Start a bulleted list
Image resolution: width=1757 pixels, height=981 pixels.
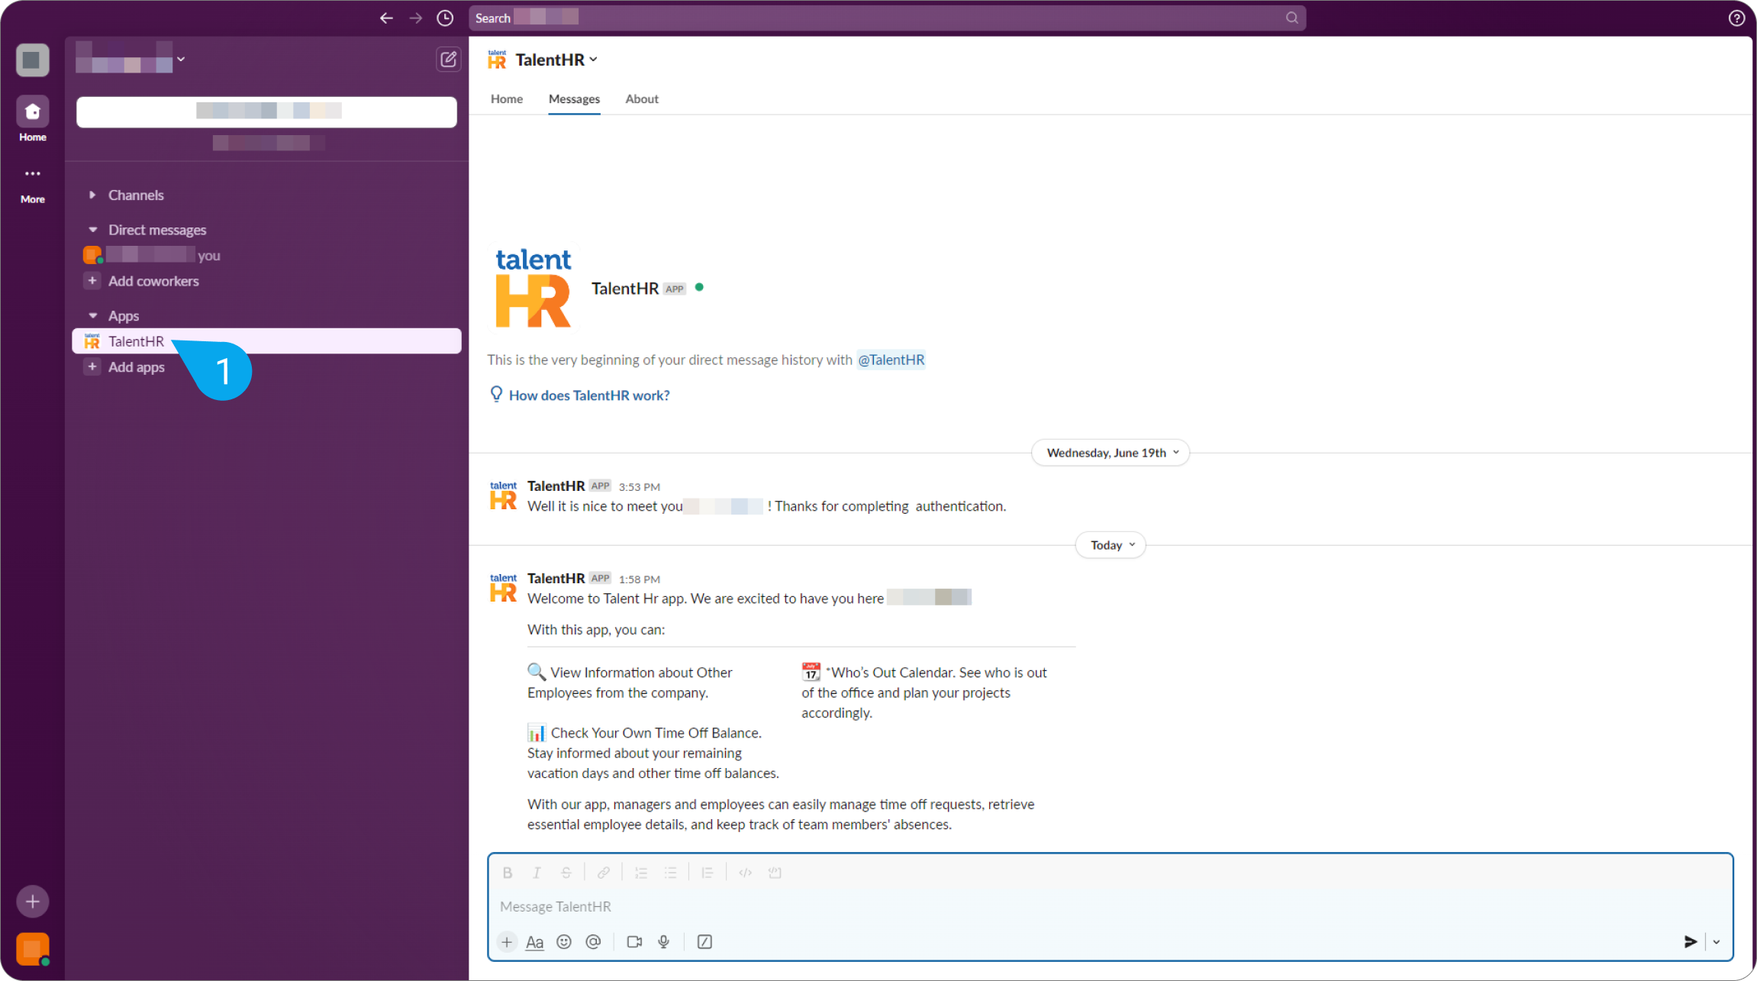[x=670, y=873]
